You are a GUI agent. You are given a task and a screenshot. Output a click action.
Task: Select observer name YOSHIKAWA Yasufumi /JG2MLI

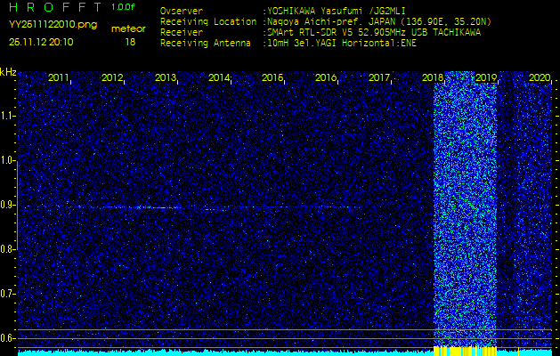click(x=336, y=12)
